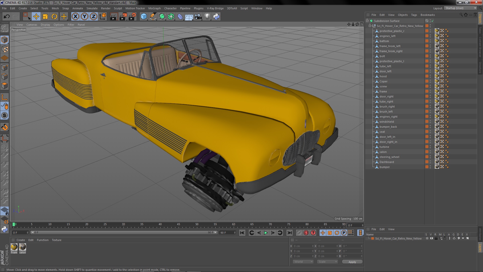Open the Python script icon

216,17
